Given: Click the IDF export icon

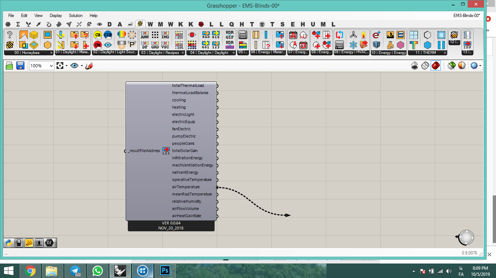Looking at the screenshot, I should click(467, 45).
